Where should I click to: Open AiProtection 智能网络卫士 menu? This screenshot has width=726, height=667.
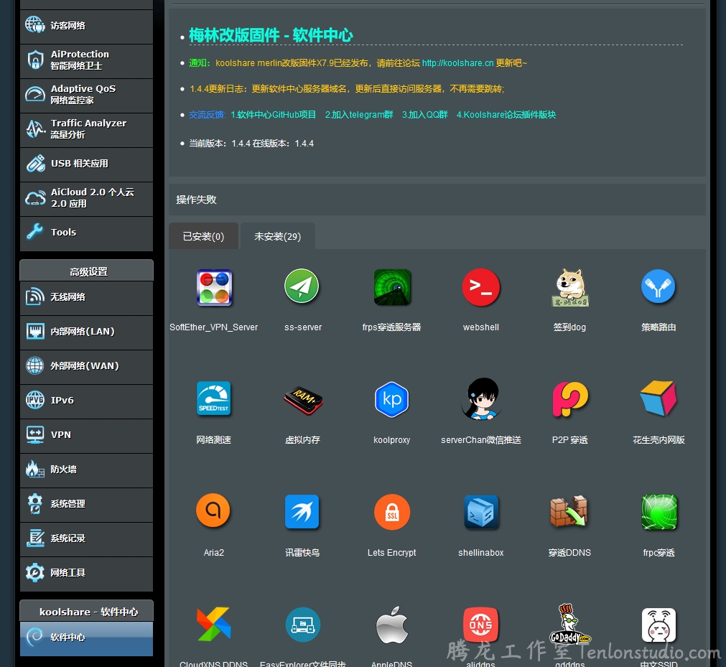[87, 61]
